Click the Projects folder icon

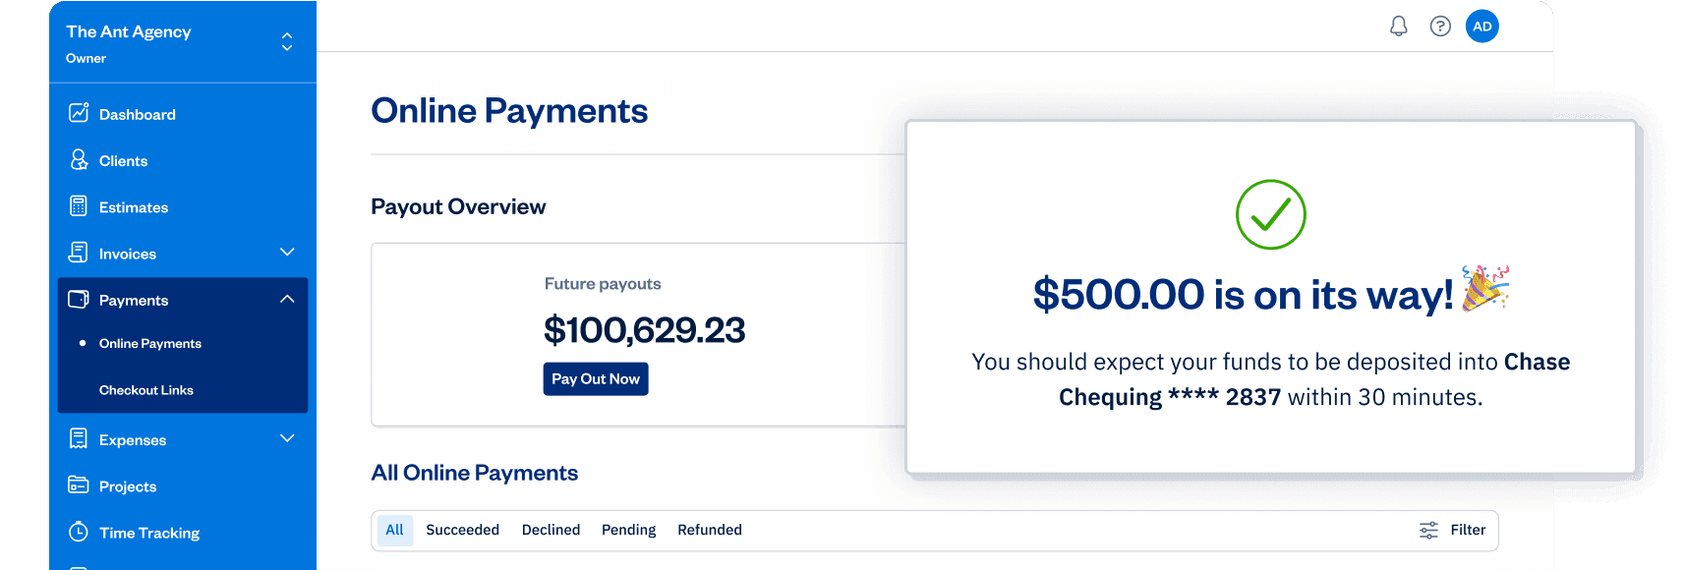point(79,484)
